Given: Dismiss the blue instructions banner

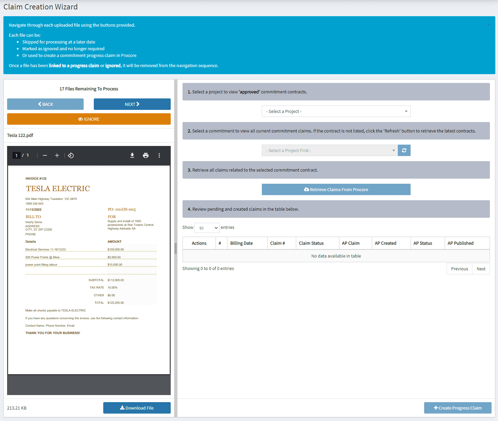Looking at the screenshot, I should [x=488, y=25].
